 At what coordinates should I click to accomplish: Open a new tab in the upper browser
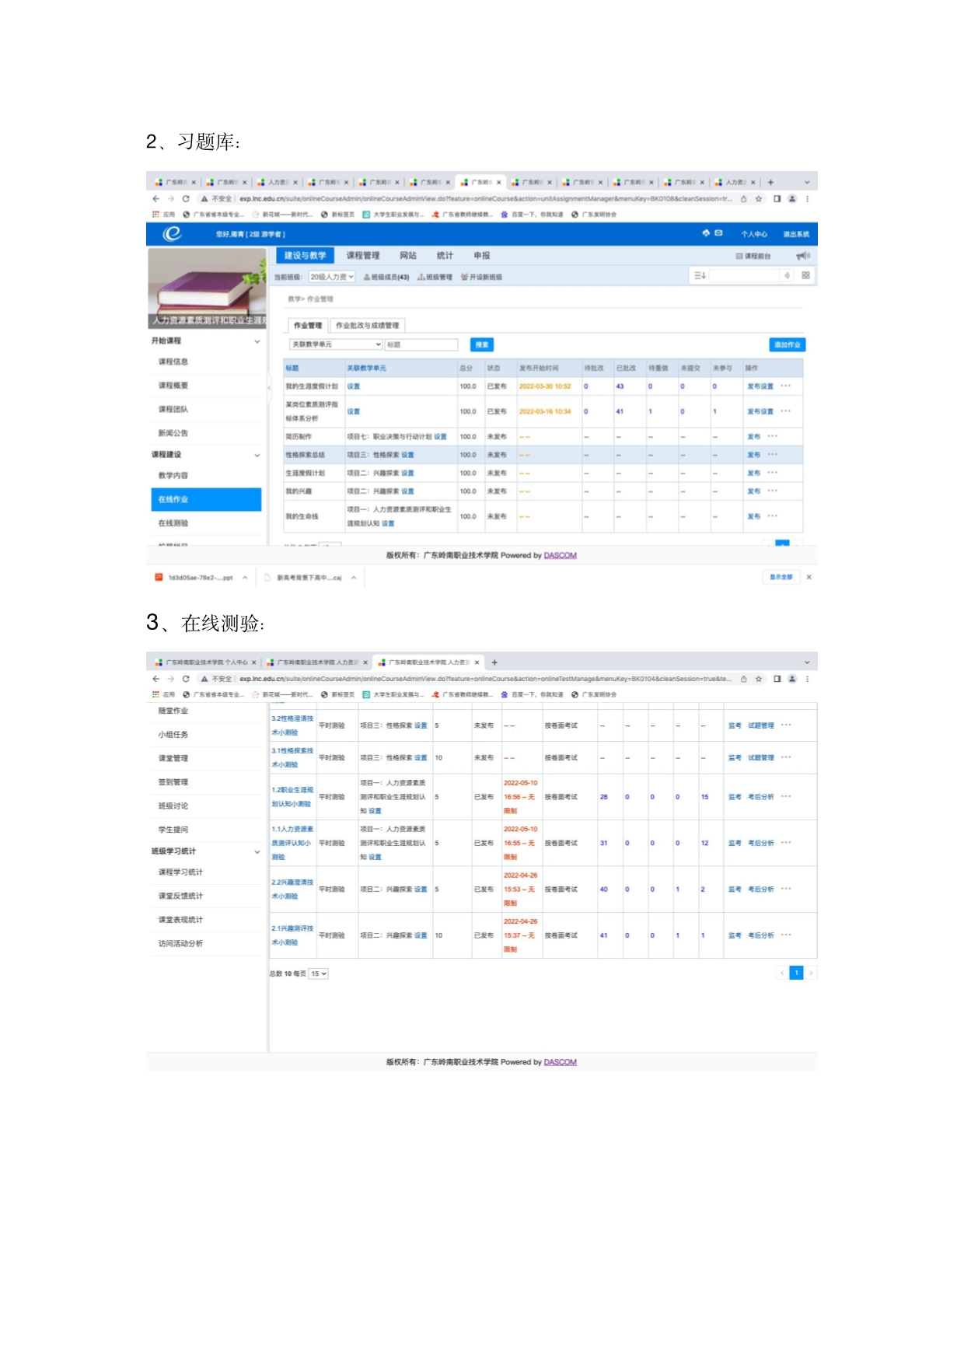[770, 183]
